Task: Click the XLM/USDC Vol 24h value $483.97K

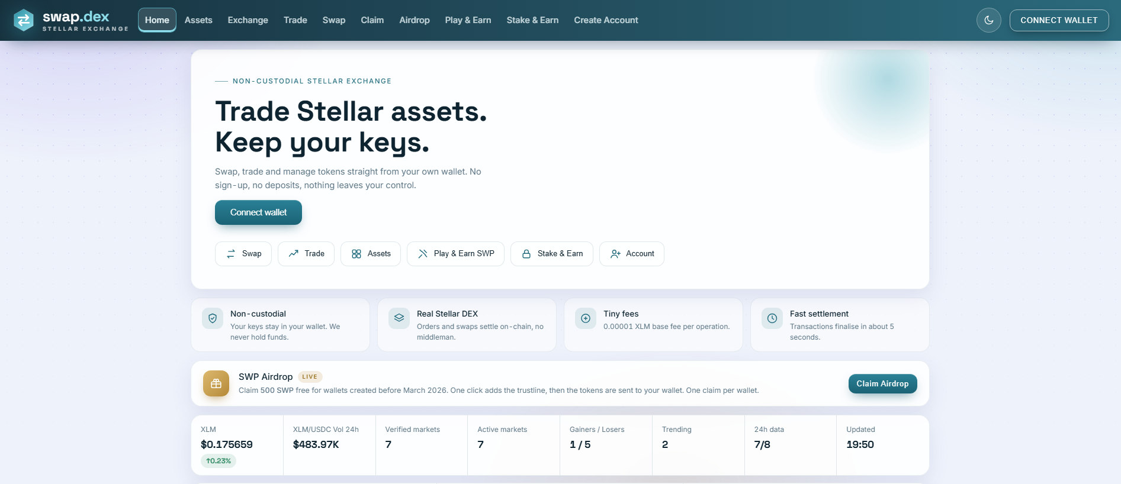Action: (x=316, y=444)
